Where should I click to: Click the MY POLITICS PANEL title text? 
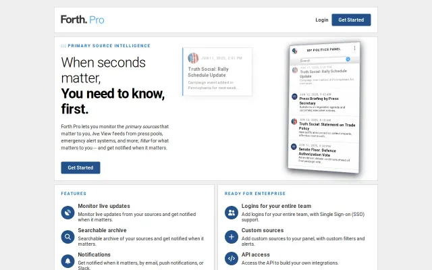coord(324,49)
